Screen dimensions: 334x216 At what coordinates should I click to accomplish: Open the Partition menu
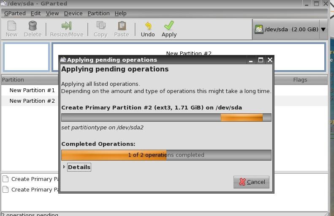pos(98,13)
